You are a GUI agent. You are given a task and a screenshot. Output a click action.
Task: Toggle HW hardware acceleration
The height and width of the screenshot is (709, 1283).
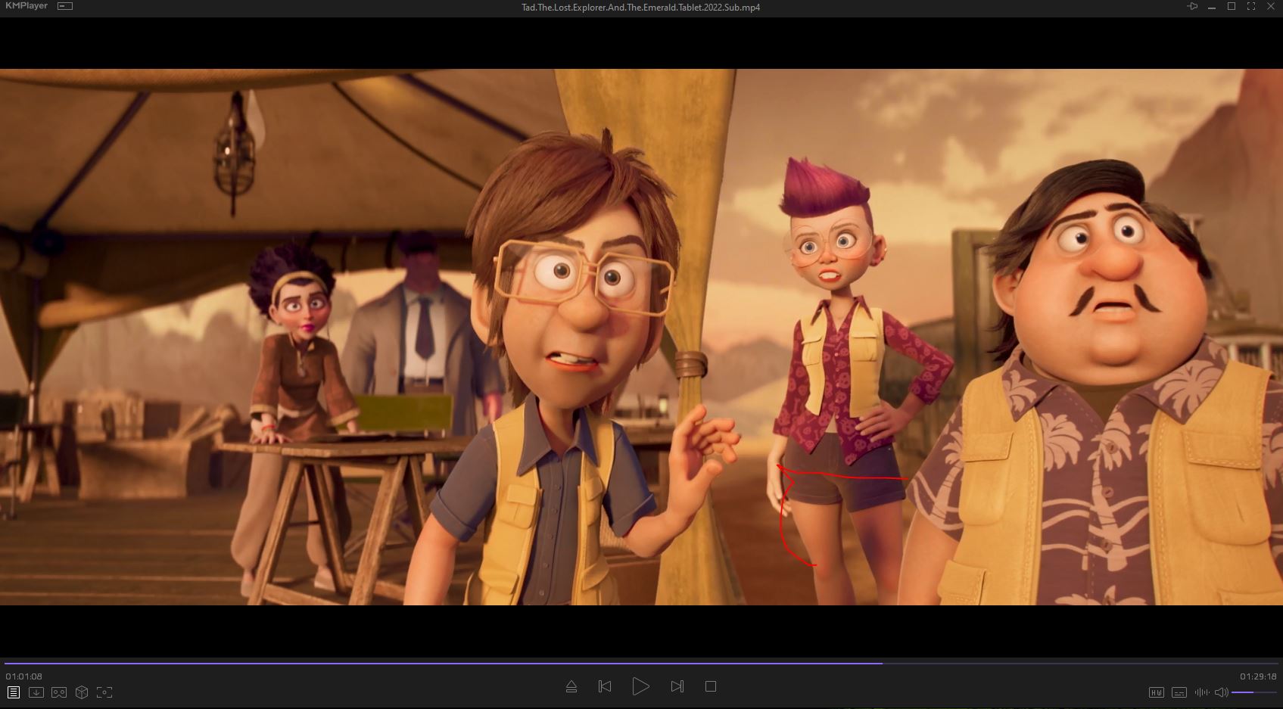[x=1156, y=692]
